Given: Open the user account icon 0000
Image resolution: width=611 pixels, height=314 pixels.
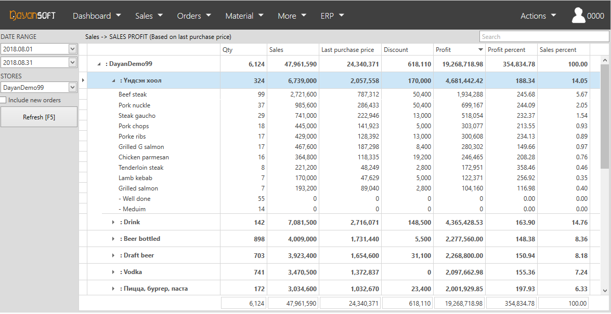Looking at the screenshot, I should coord(588,16).
